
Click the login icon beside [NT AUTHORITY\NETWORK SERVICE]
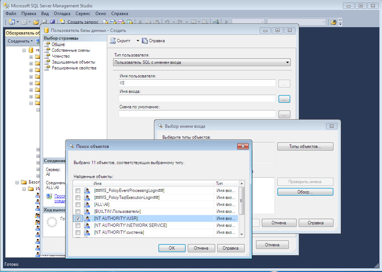(87, 225)
